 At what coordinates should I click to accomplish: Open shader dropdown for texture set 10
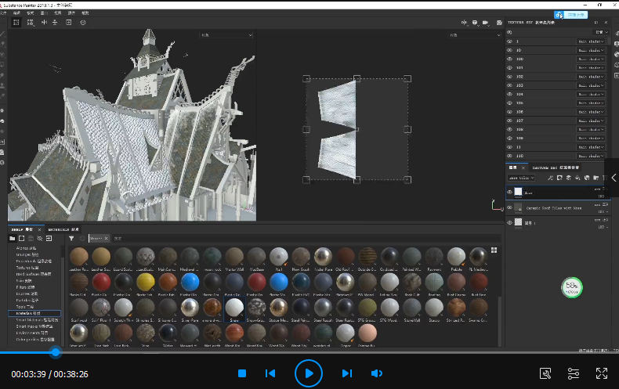(x=592, y=49)
